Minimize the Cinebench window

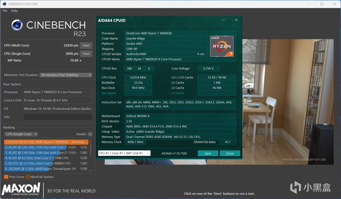click(x=309, y=4)
